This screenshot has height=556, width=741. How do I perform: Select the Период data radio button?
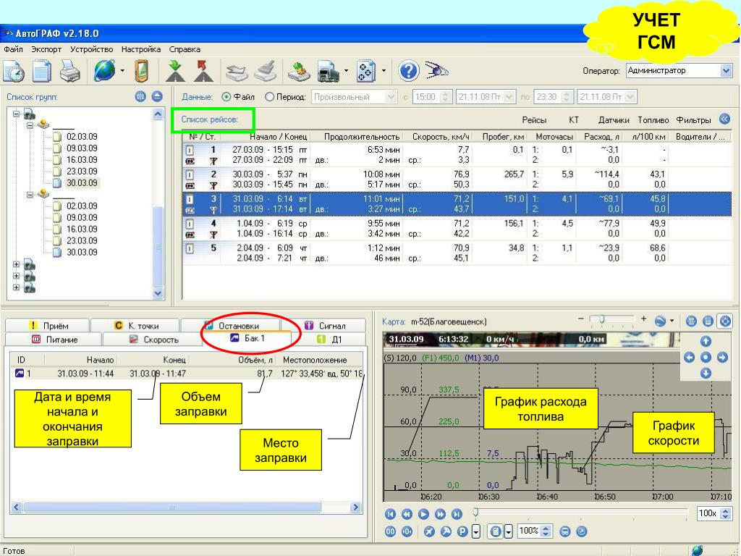pyautogui.click(x=269, y=97)
